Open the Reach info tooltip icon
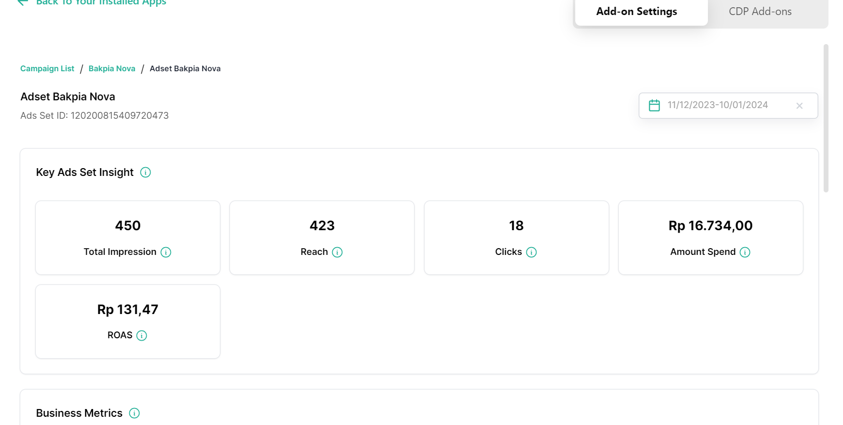Image resolution: width=843 pixels, height=425 pixels. click(x=337, y=252)
